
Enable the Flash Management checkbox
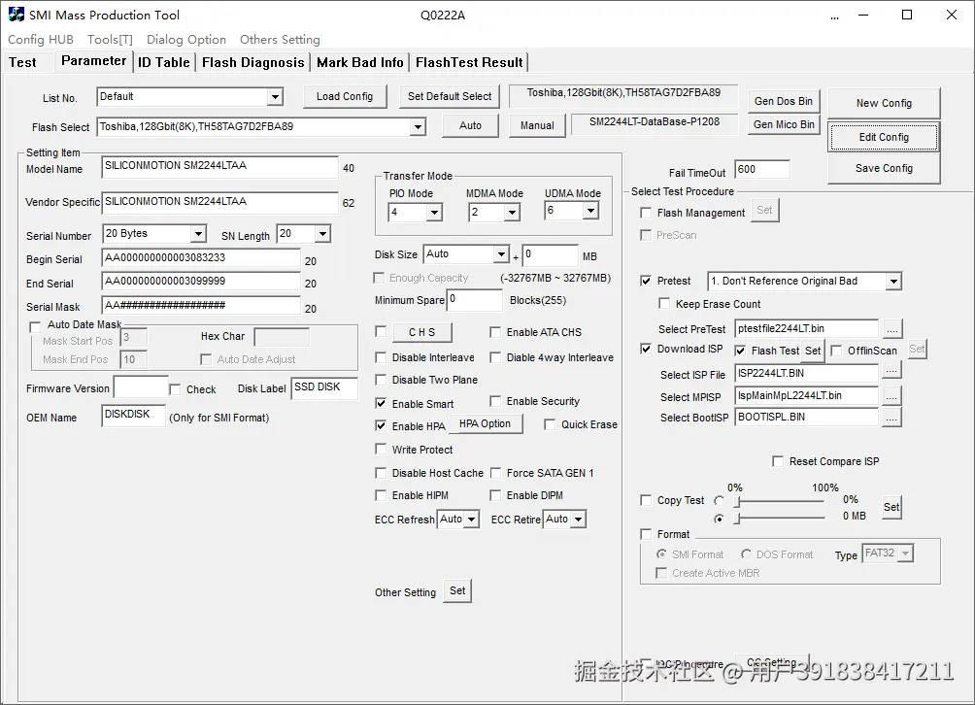646,213
